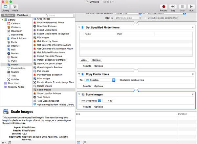Switch to the Actions tab

click(8, 15)
